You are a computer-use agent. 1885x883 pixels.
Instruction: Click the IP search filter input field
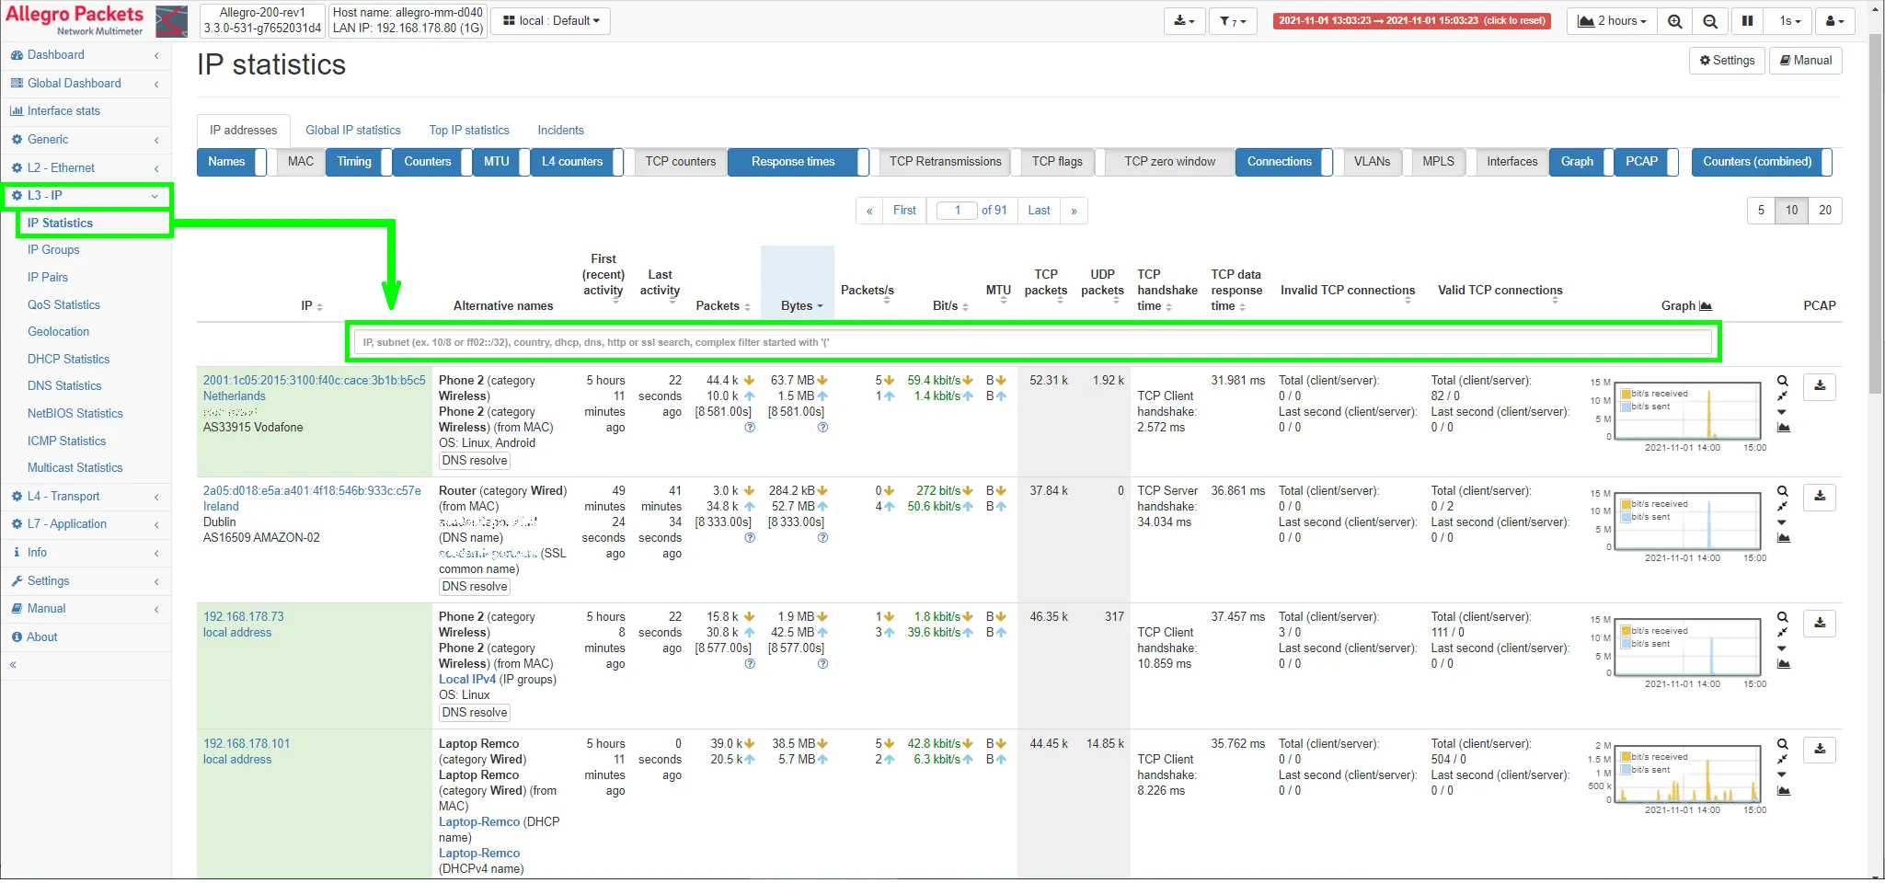coord(1031,343)
